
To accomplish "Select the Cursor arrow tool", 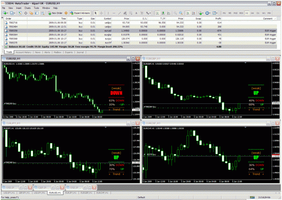I will tap(96, 13).
